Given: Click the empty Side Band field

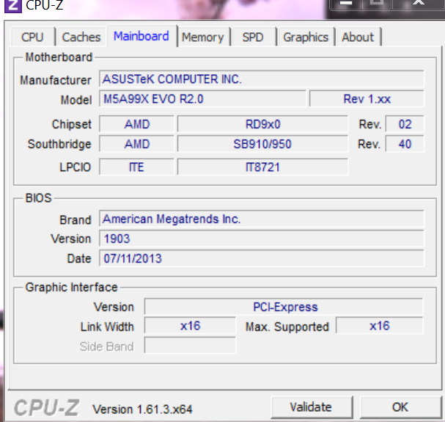Looking at the screenshot, I should [190, 345].
